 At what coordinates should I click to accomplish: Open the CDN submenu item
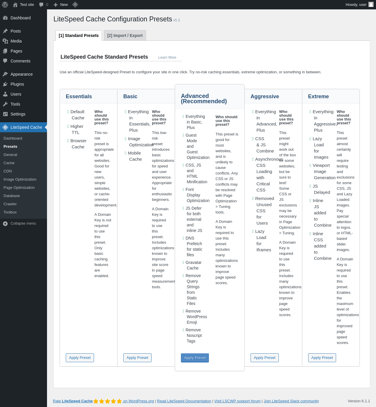tap(8, 171)
